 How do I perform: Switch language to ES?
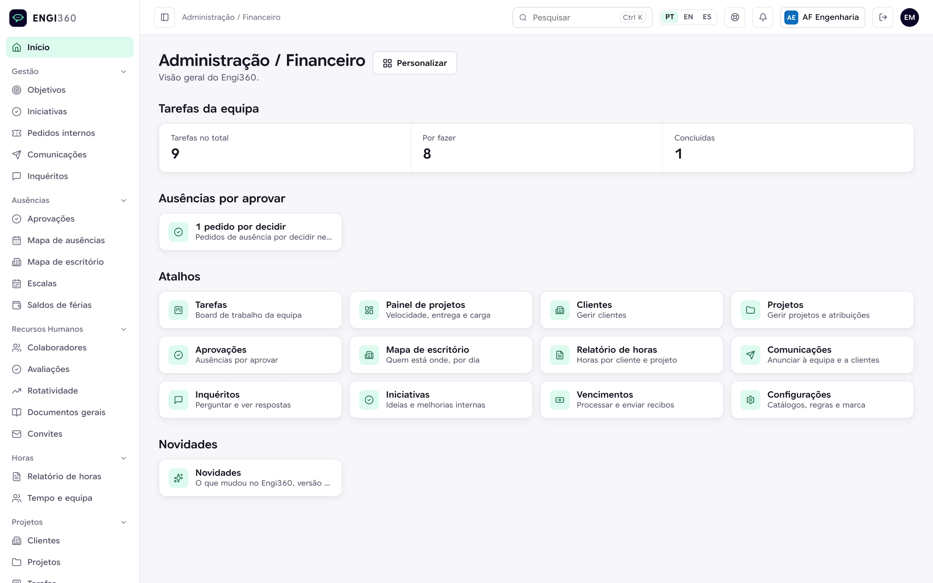click(x=707, y=17)
